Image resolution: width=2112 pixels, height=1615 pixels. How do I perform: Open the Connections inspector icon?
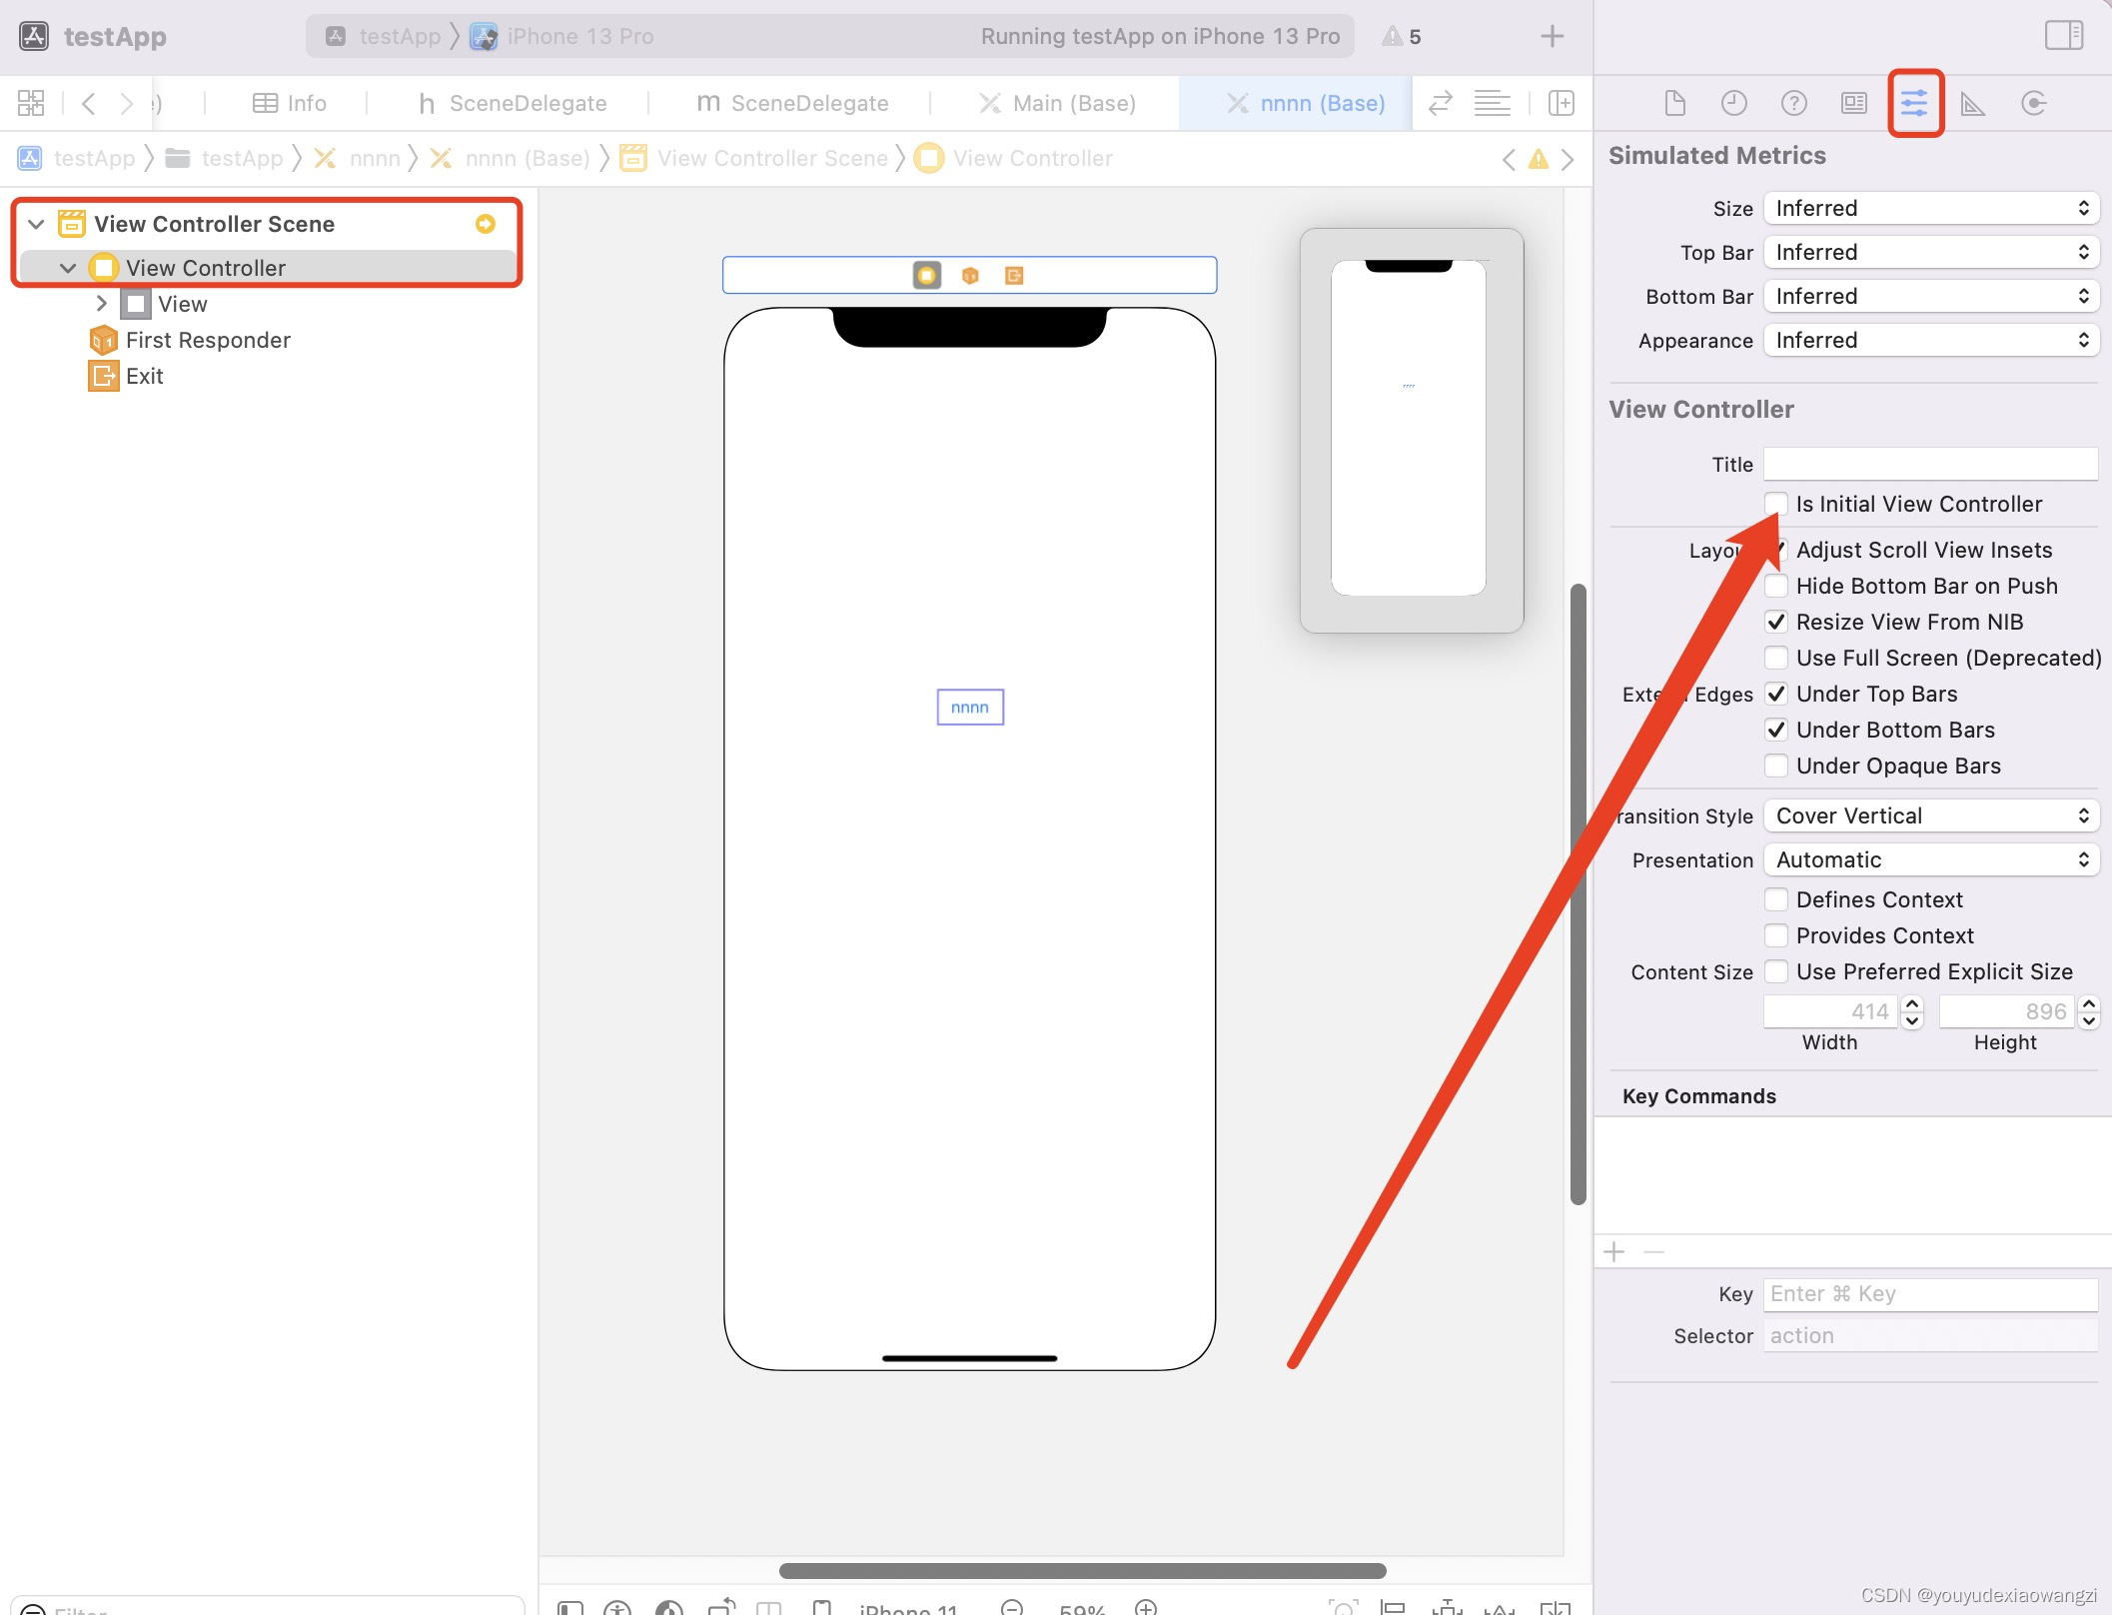[x=2033, y=103]
